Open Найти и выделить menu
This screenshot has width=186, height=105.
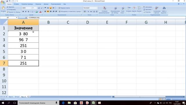pyautogui.click(x=164, y=10)
